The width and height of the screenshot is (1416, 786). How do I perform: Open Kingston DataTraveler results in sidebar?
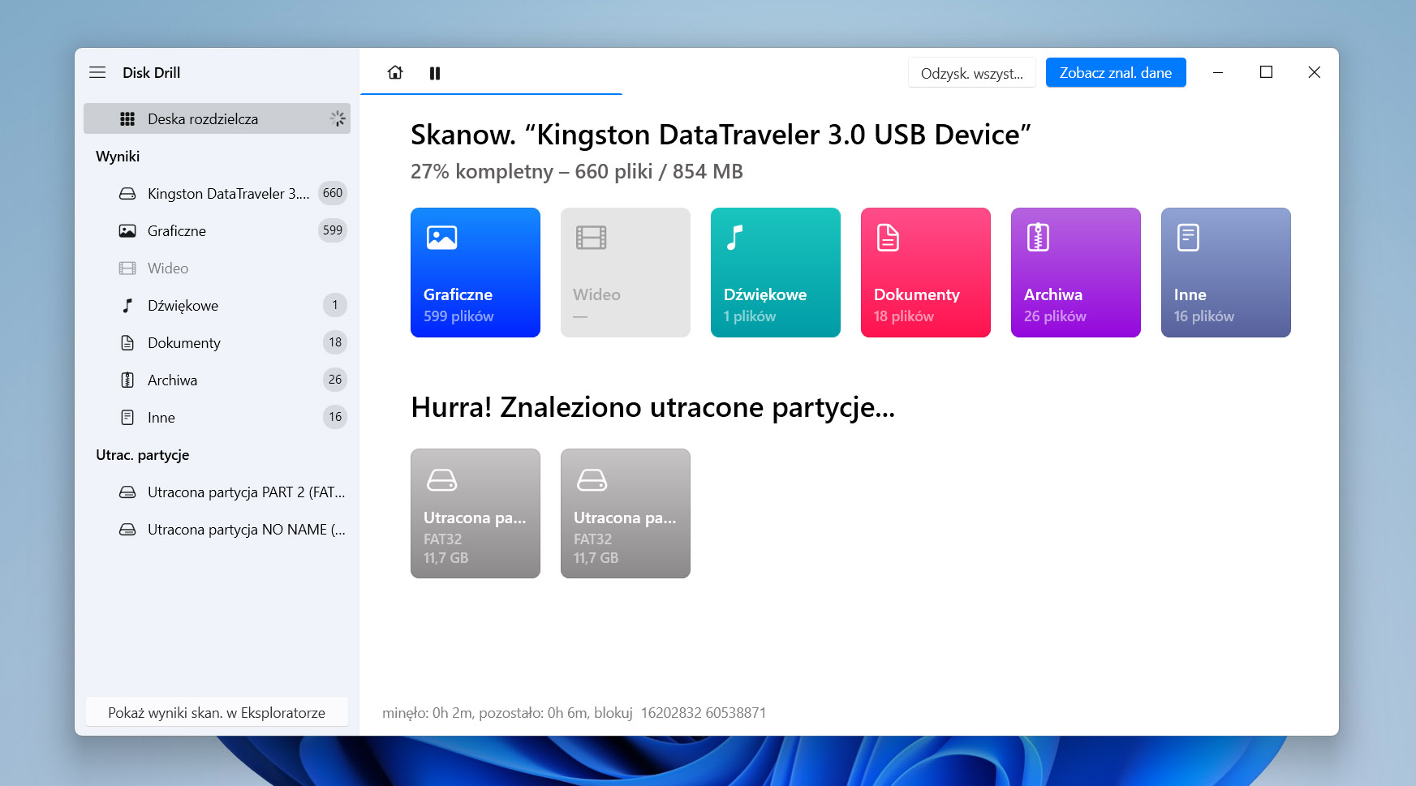pos(217,193)
